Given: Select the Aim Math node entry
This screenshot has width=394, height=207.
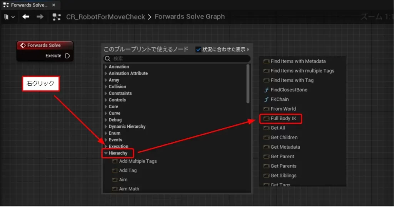Looking at the screenshot, I should 129,189.
